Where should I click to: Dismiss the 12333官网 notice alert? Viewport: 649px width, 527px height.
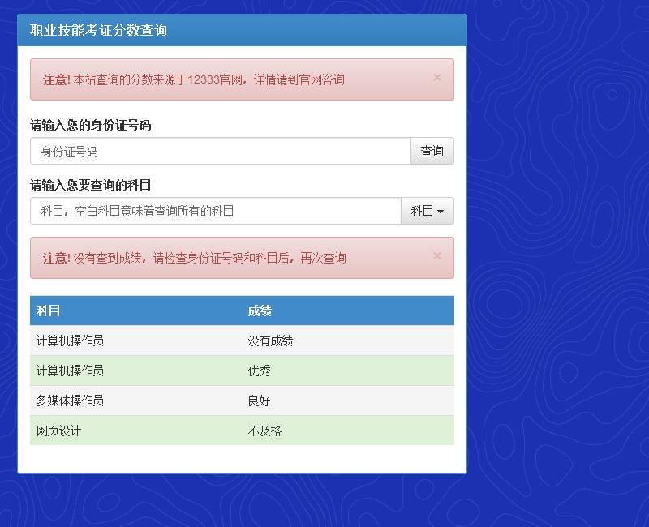[x=437, y=77]
